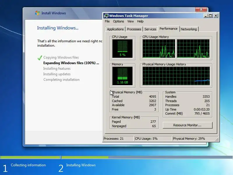233x175 pixels.
Task: Click the left CPU Usage History graph
Action: 159,48
